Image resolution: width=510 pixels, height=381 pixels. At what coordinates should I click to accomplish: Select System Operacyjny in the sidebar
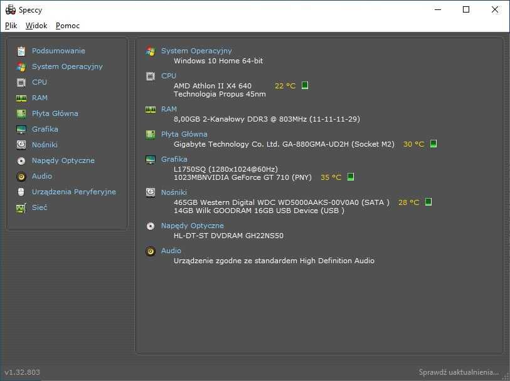pos(67,66)
